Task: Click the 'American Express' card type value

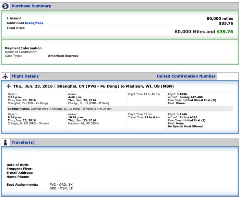Action: click(63, 56)
